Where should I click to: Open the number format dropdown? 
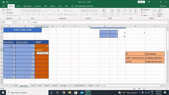[x=96, y=11]
